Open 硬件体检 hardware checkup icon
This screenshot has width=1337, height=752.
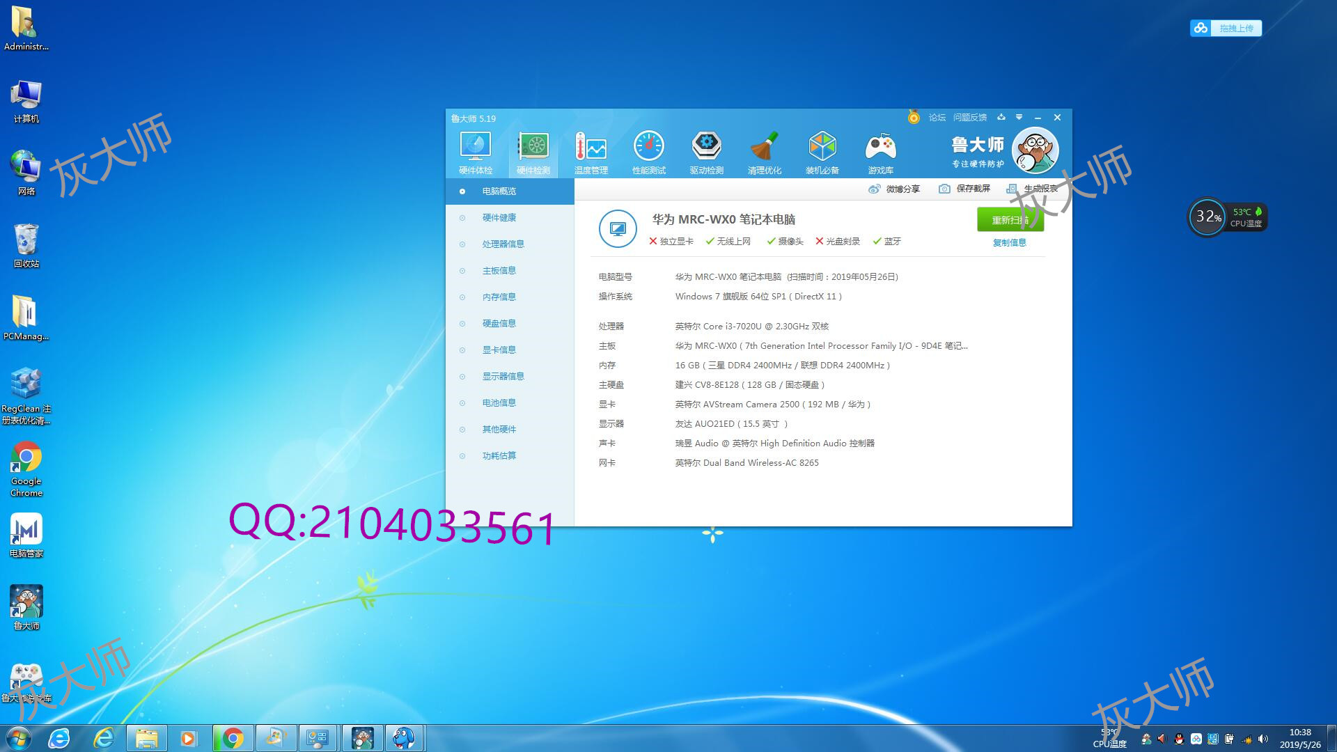(476, 153)
